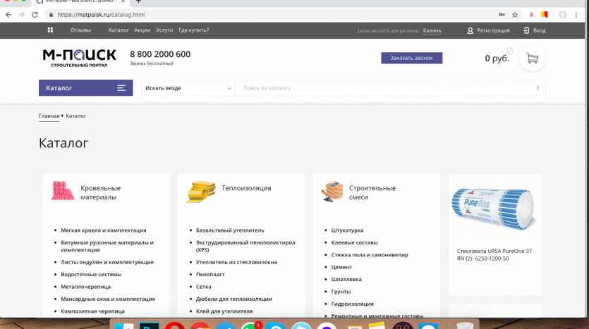Screen dimensions: 589x329
Task: Submit search using the arrow icon
Action: click(x=538, y=88)
